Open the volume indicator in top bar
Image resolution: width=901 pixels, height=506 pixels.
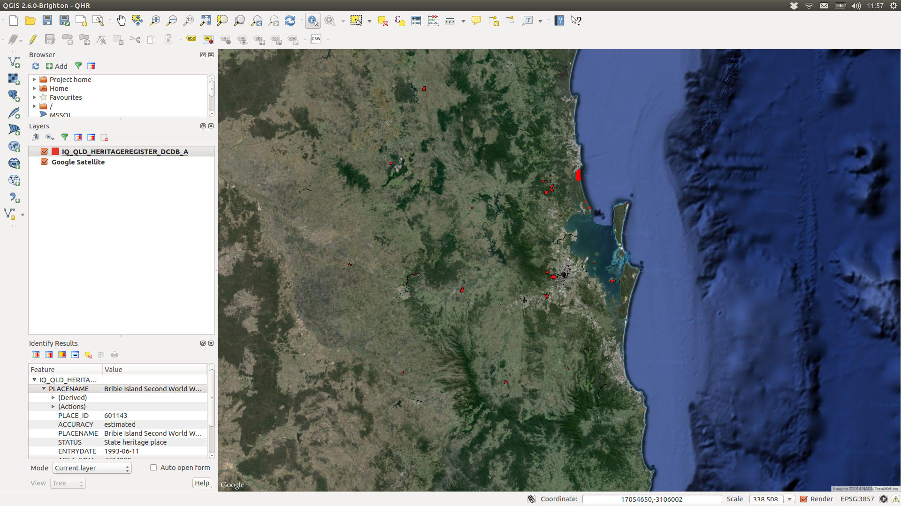[x=856, y=6]
